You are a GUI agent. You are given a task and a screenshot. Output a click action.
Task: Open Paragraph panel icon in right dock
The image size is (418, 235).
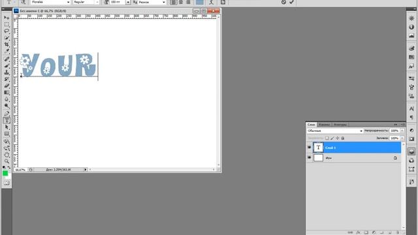click(411, 117)
